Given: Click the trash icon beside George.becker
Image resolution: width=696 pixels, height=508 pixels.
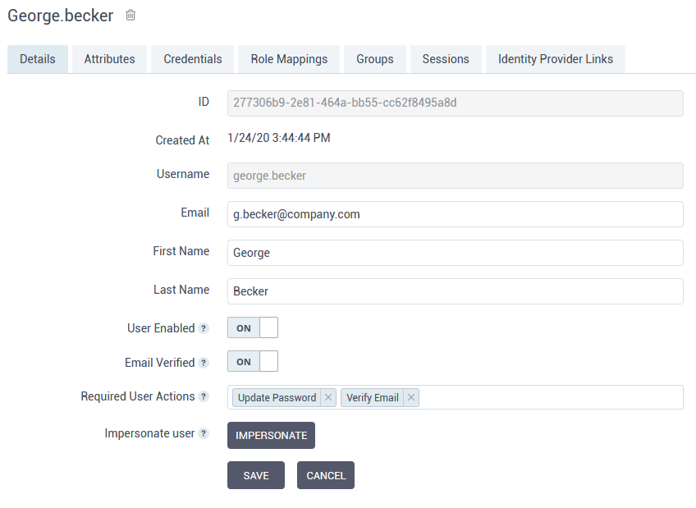Looking at the screenshot, I should tap(131, 16).
